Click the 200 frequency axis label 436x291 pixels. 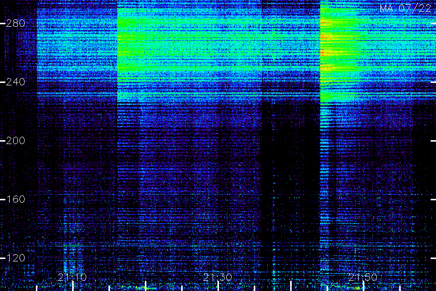16,141
